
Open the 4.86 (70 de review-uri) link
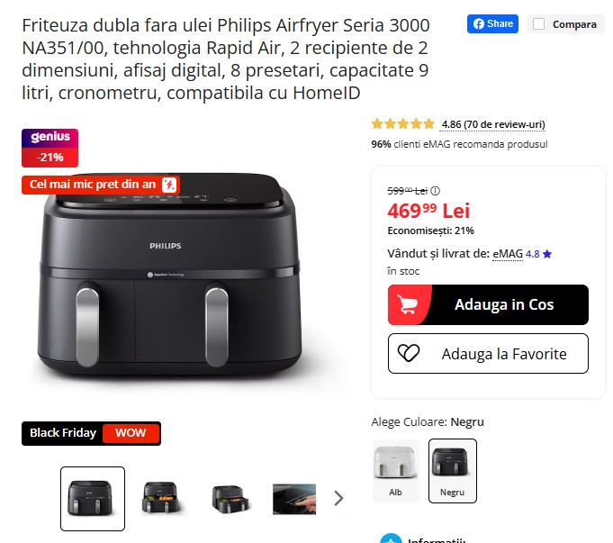pyautogui.click(x=492, y=124)
